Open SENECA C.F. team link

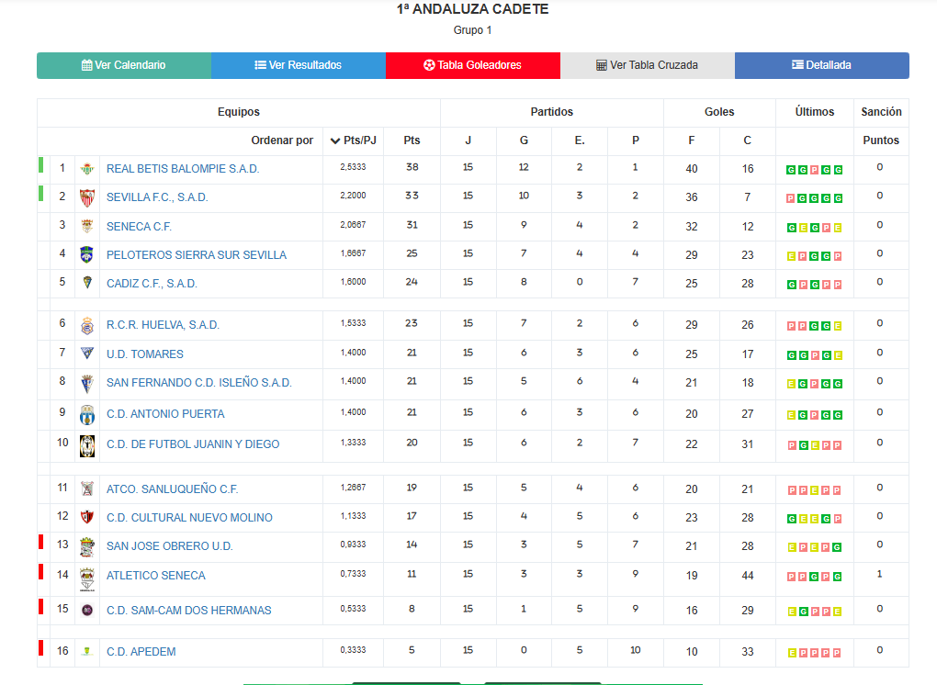coord(140,227)
